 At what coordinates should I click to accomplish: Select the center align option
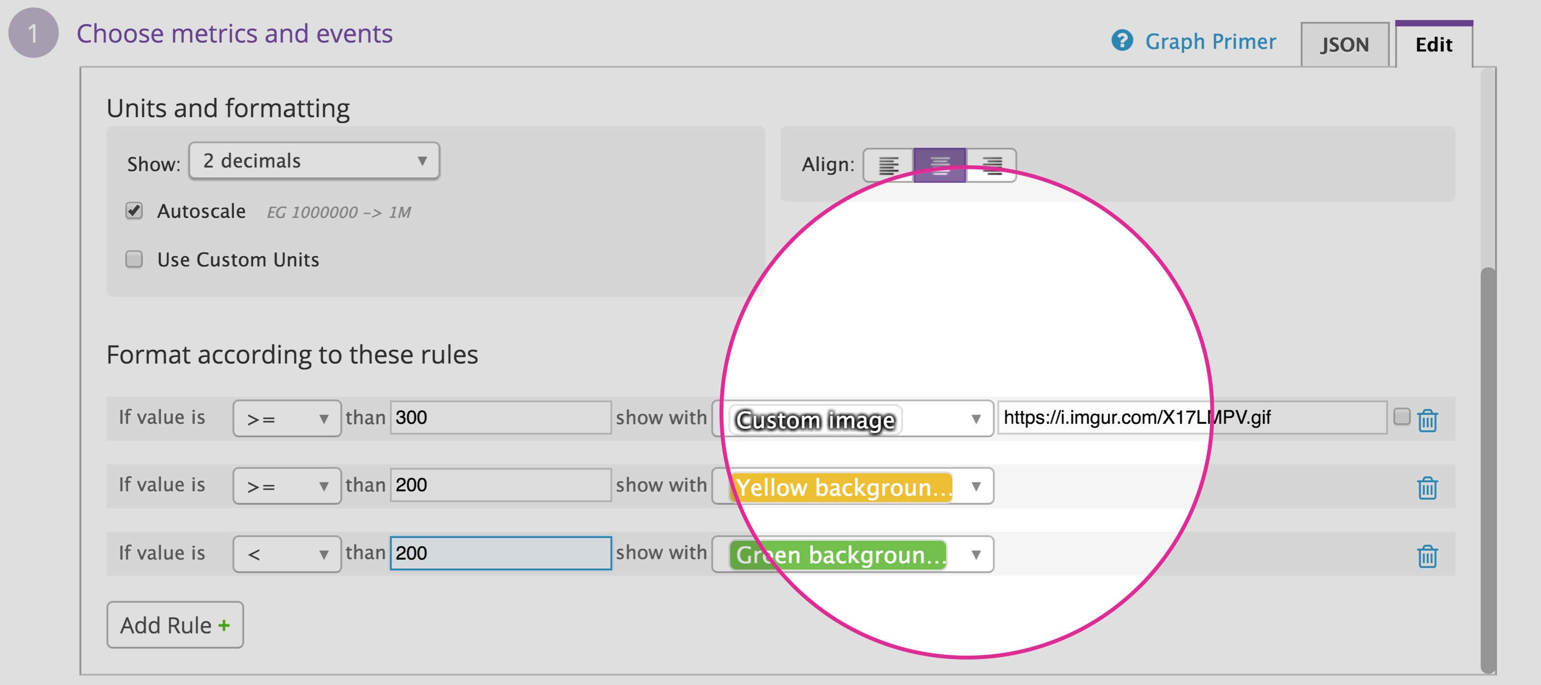point(939,166)
